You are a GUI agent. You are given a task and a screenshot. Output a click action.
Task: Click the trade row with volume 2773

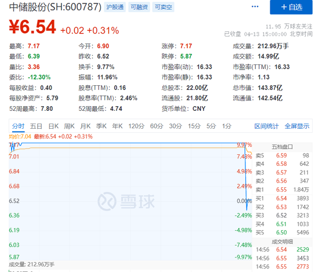click(x=282, y=267)
